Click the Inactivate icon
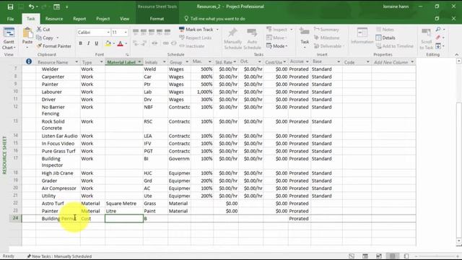Viewport: 462px width, 260px height. coord(181,45)
